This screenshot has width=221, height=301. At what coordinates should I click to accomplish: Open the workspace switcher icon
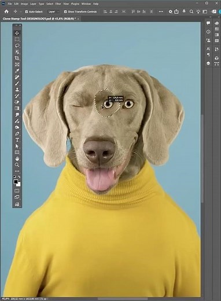tap(205, 12)
